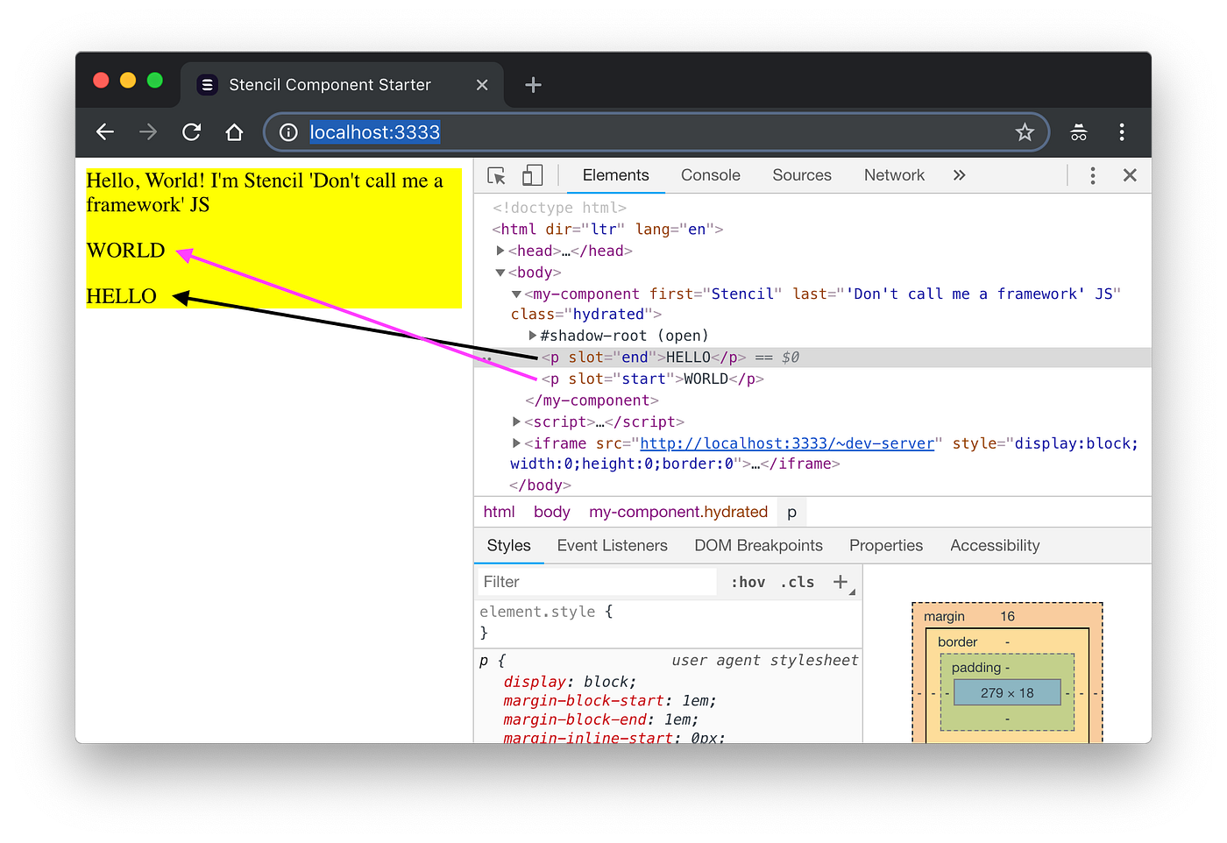Viewport: 1227px width, 843px height.
Task: Click the Hello, World! heading text
Action: 265,193
